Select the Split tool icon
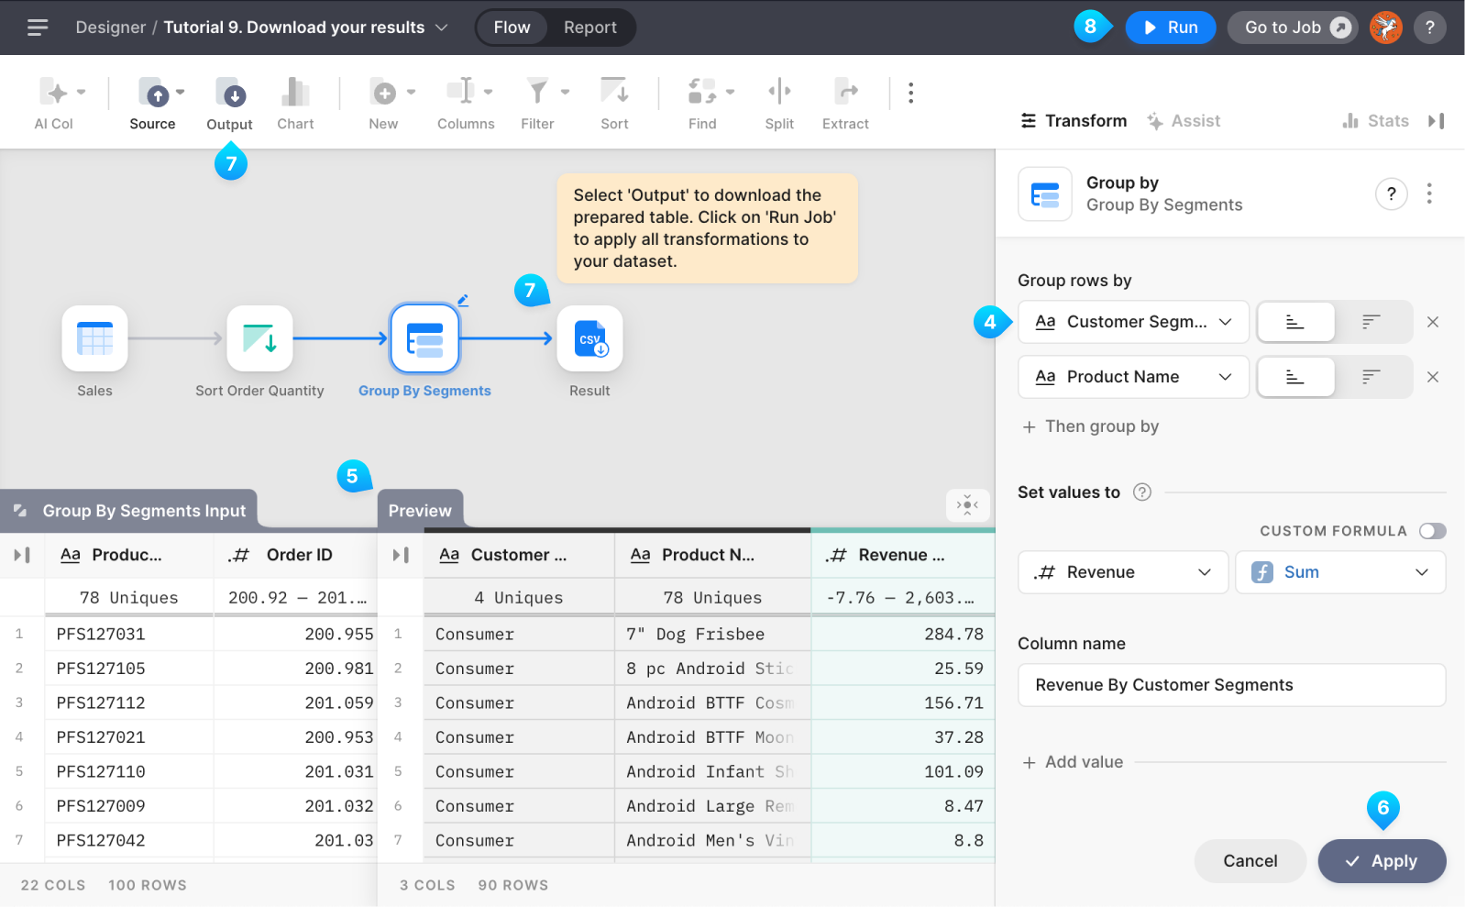 (x=779, y=92)
